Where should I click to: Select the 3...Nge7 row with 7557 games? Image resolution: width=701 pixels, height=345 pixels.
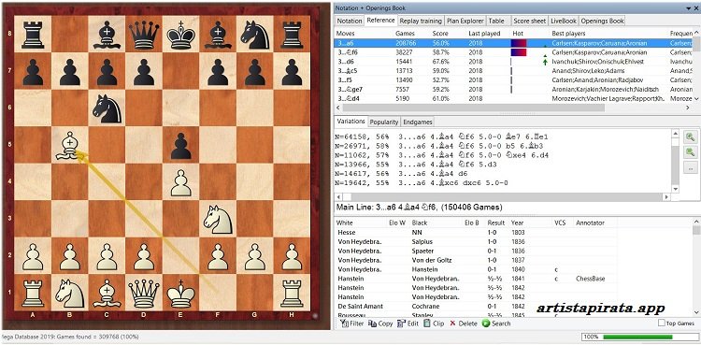[513, 89]
